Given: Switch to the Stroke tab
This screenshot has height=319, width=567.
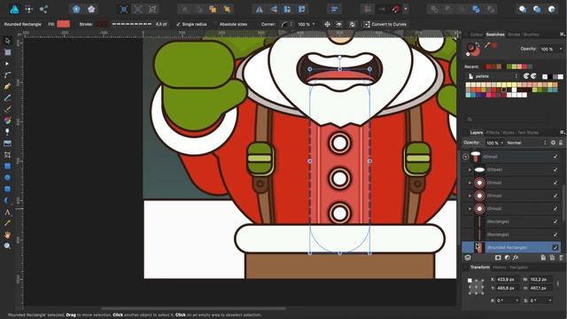Looking at the screenshot, I should 514,35.
